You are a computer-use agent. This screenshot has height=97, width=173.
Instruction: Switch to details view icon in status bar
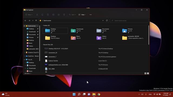pyautogui.click(x=145, y=73)
